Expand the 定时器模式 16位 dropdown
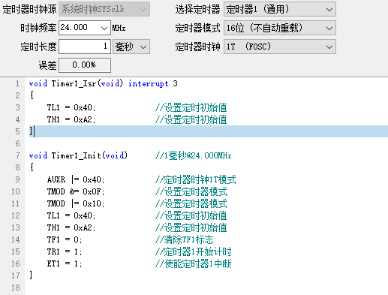Viewport: 388px width, 295px height. click(280, 28)
